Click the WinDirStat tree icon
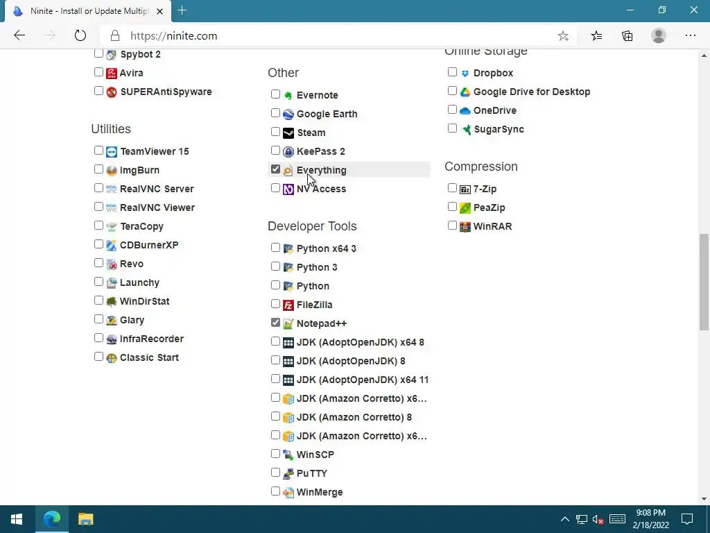Image resolution: width=710 pixels, height=533 pixels. pos(112,301)
